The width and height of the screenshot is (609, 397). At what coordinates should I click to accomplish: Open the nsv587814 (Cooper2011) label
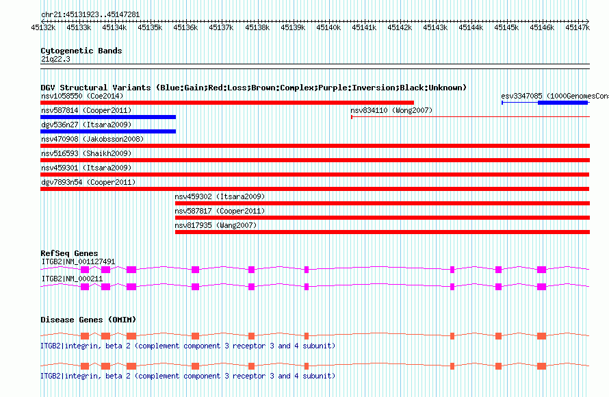pos(86,110)
